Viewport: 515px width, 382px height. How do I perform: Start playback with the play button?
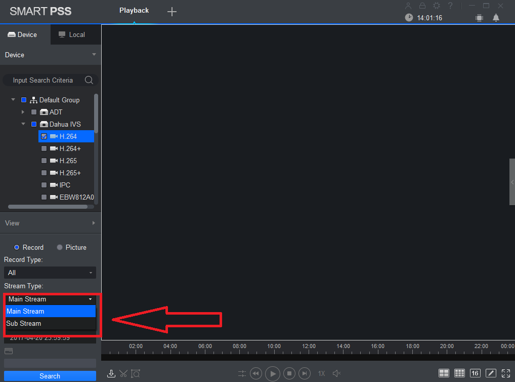click(x=273, y=373)
